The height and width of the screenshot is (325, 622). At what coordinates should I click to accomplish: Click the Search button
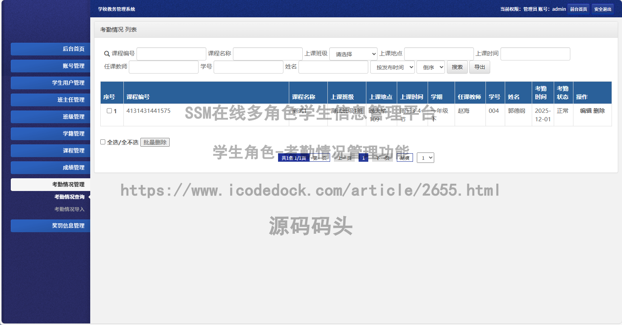coord(457,67)
